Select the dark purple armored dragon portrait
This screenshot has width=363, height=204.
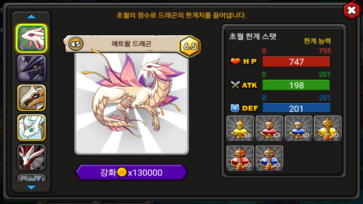tap(31, 68)
